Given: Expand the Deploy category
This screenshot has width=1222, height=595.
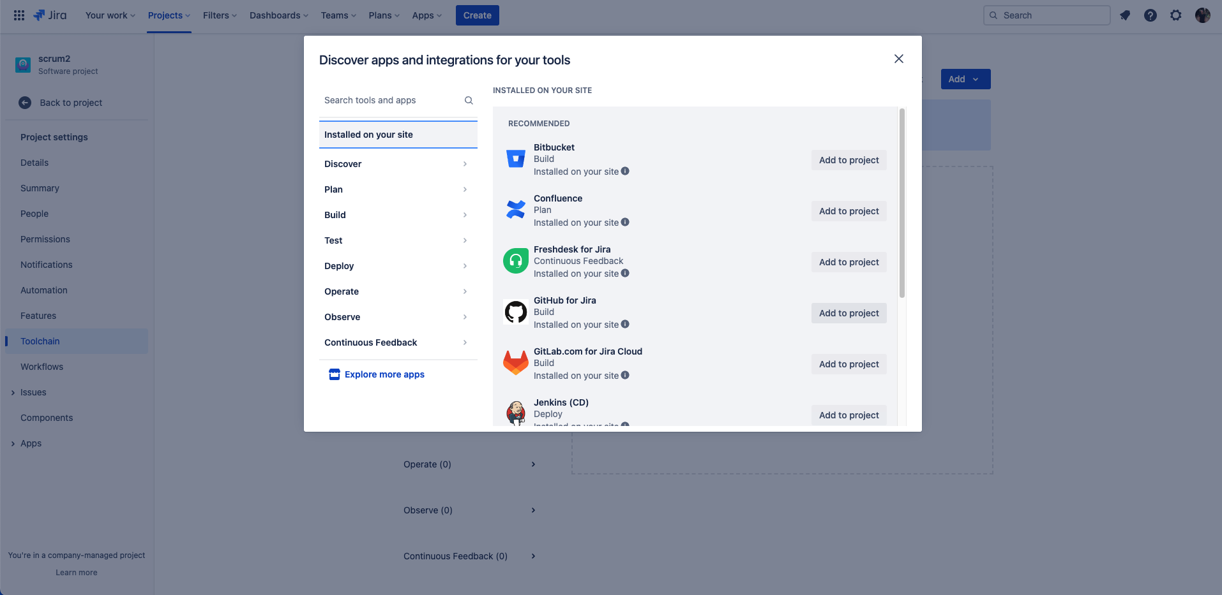Looking at the screenshot, I should tap(398, 266).
